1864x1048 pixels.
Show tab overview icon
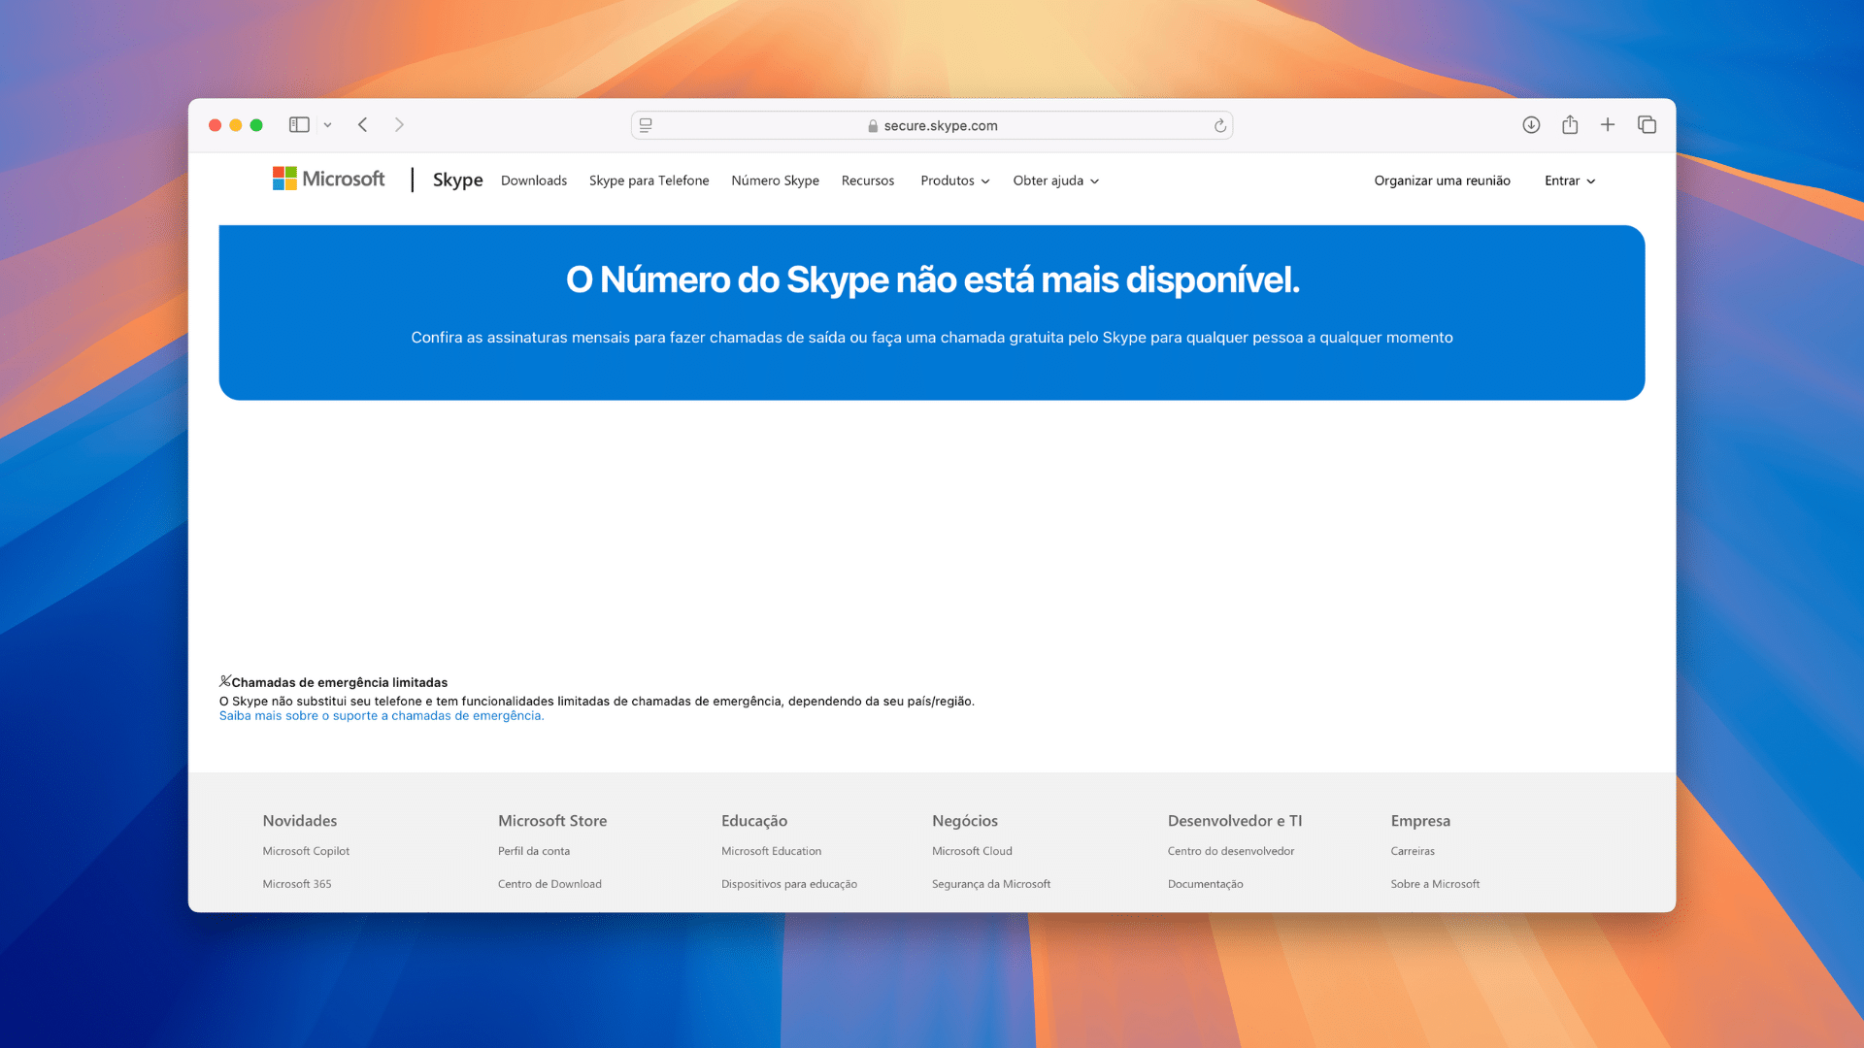1647,124
